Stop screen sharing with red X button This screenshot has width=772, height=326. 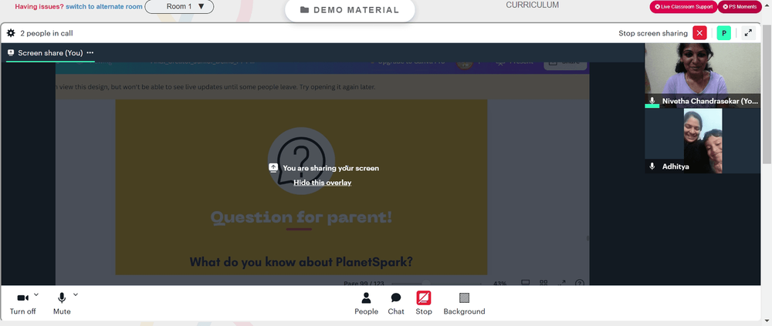click(x=699, y=33)
